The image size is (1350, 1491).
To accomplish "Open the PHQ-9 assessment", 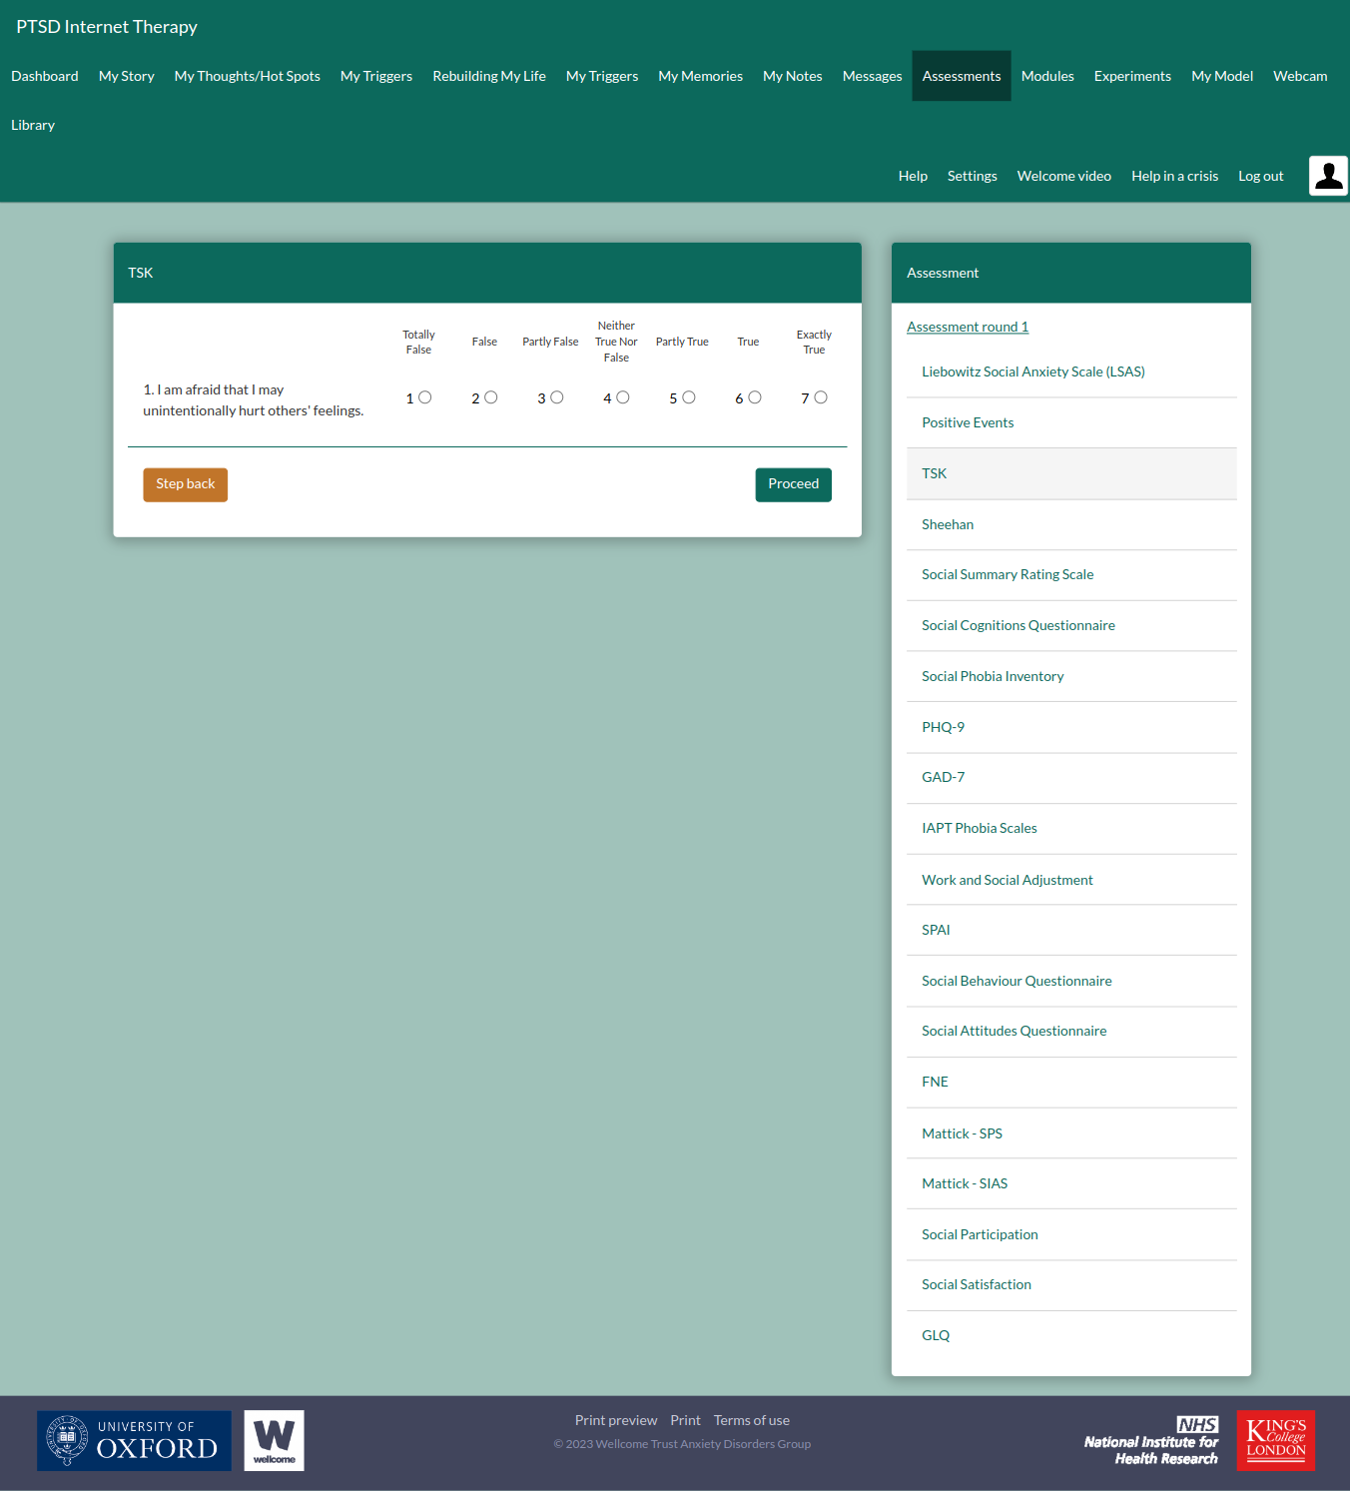I will [943, 727].
